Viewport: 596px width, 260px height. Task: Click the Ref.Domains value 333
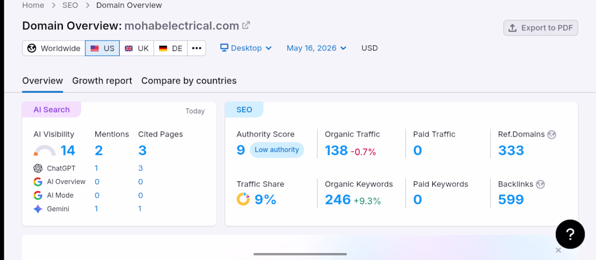511,151
